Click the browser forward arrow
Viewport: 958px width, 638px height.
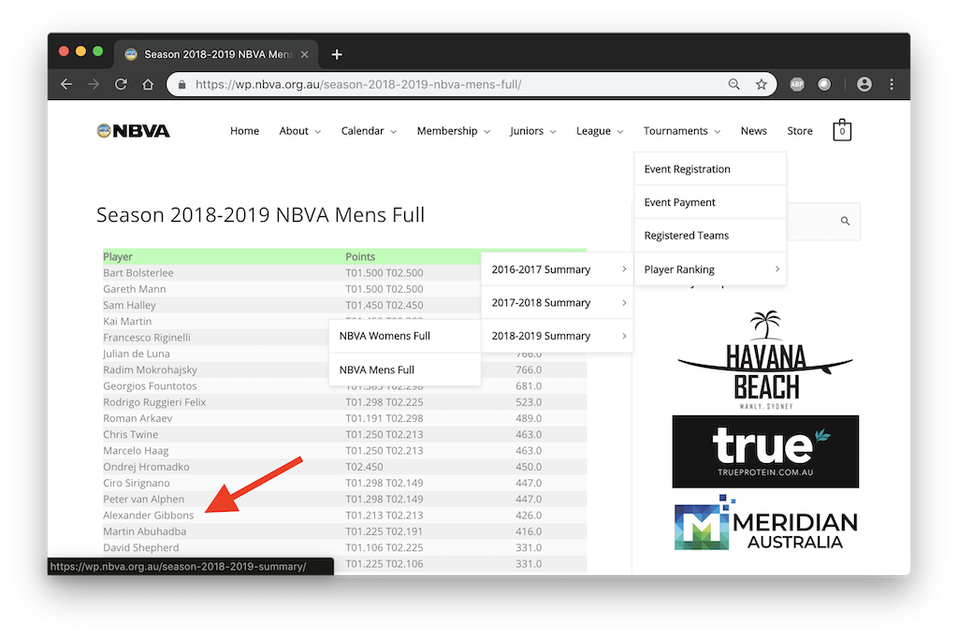pos(94,84)
